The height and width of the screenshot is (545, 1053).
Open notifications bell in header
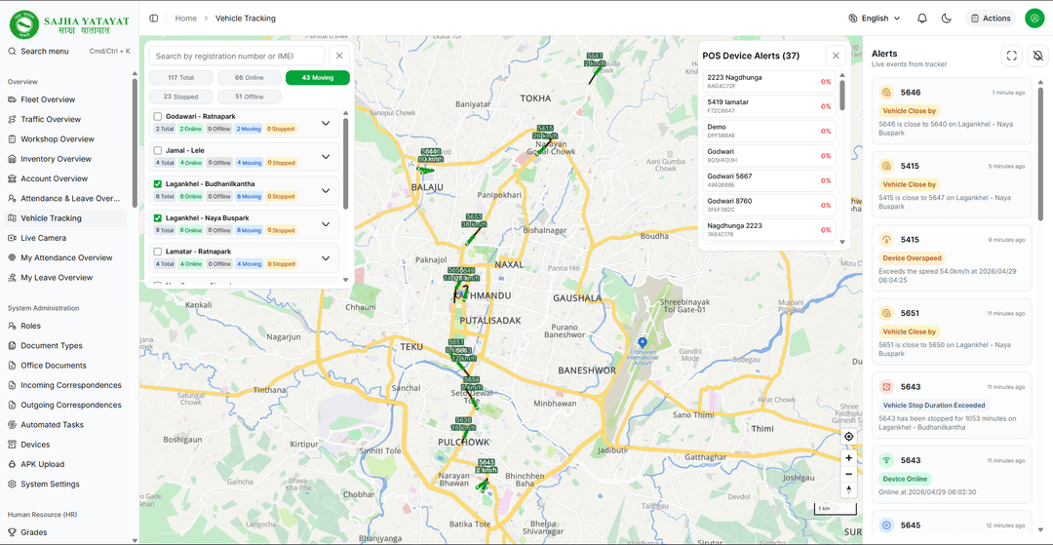922,19
